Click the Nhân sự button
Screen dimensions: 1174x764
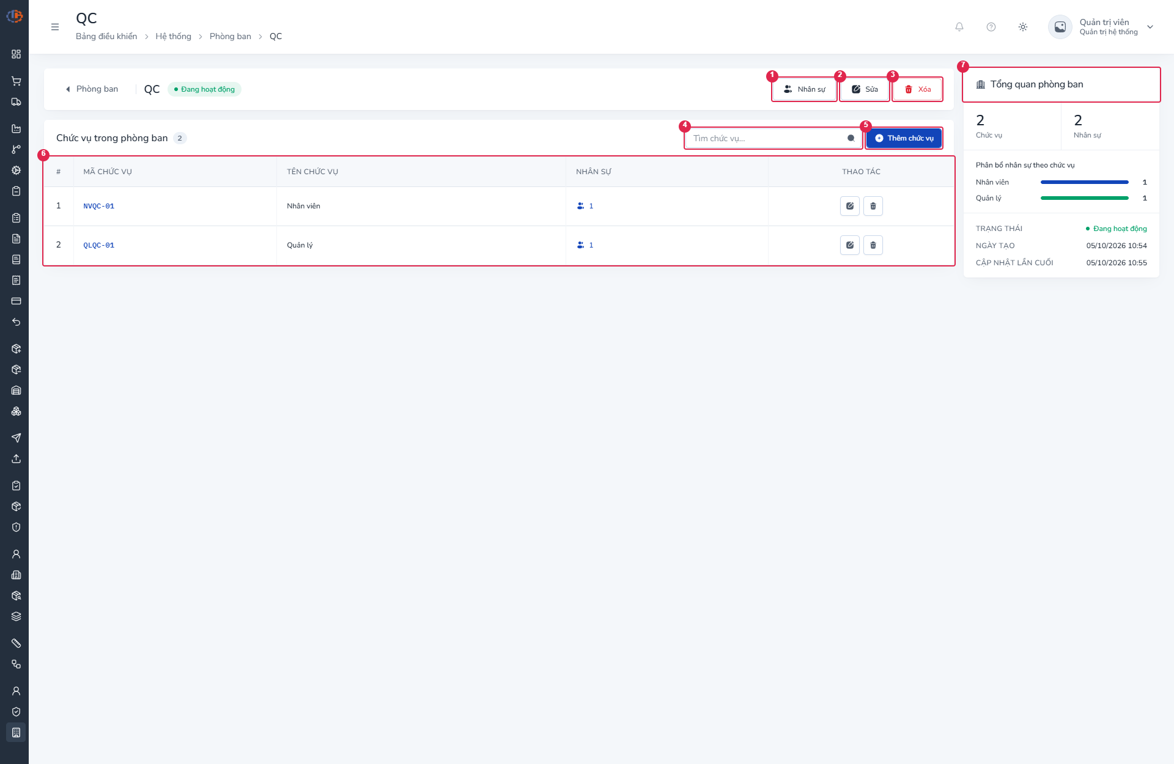[805, 89]
